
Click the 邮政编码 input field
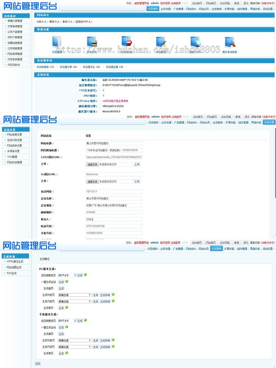(114, 212)
